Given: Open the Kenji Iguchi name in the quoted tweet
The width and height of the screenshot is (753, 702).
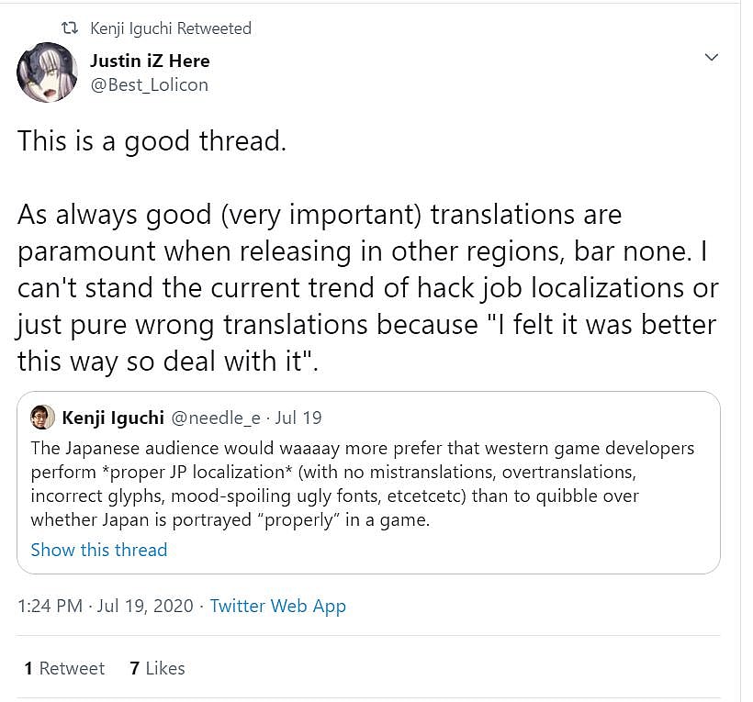Looking at the screenshot, I should click(x=113, y=418).
